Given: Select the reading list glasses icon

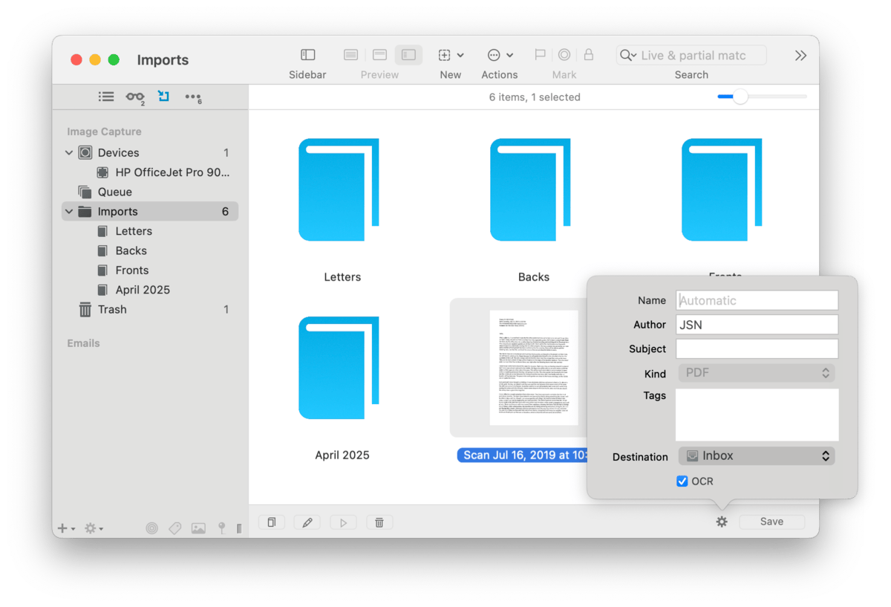Looking at the screenshot, I should click(x=134, y=97).
